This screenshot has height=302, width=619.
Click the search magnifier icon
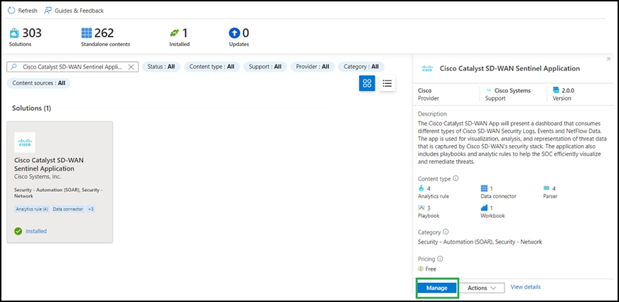(x=14, y=67)
